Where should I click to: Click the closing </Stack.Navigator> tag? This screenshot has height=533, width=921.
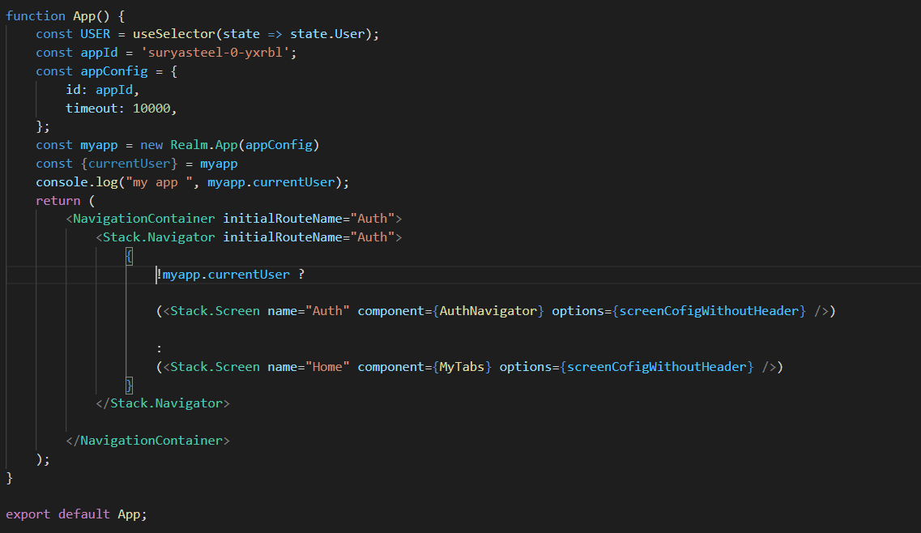163,403
